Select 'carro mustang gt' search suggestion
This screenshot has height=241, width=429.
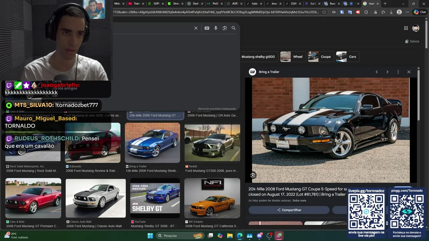click(67, 102)
